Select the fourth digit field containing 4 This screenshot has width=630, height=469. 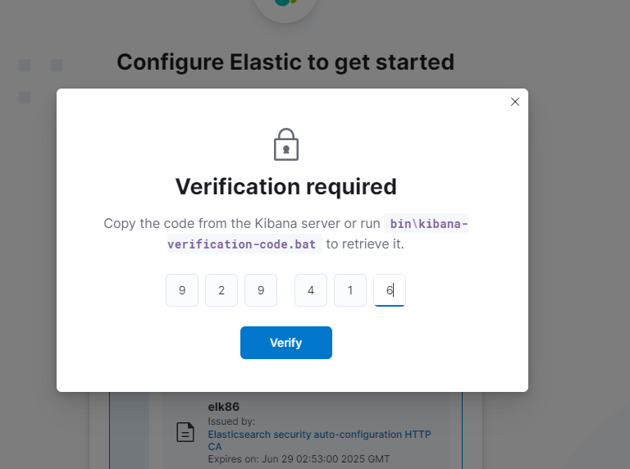311,290
